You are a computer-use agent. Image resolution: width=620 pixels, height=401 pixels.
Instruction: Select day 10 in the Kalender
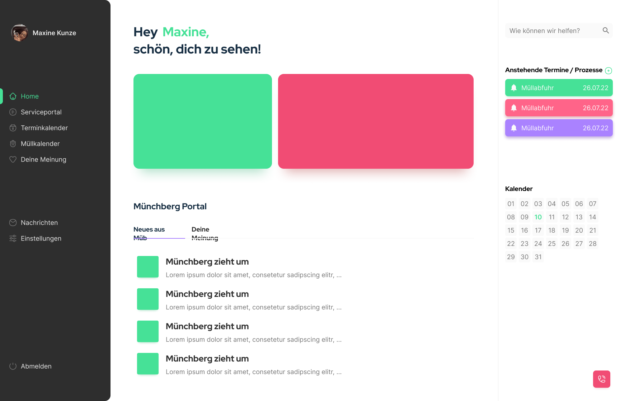click(x=538, y=217)
